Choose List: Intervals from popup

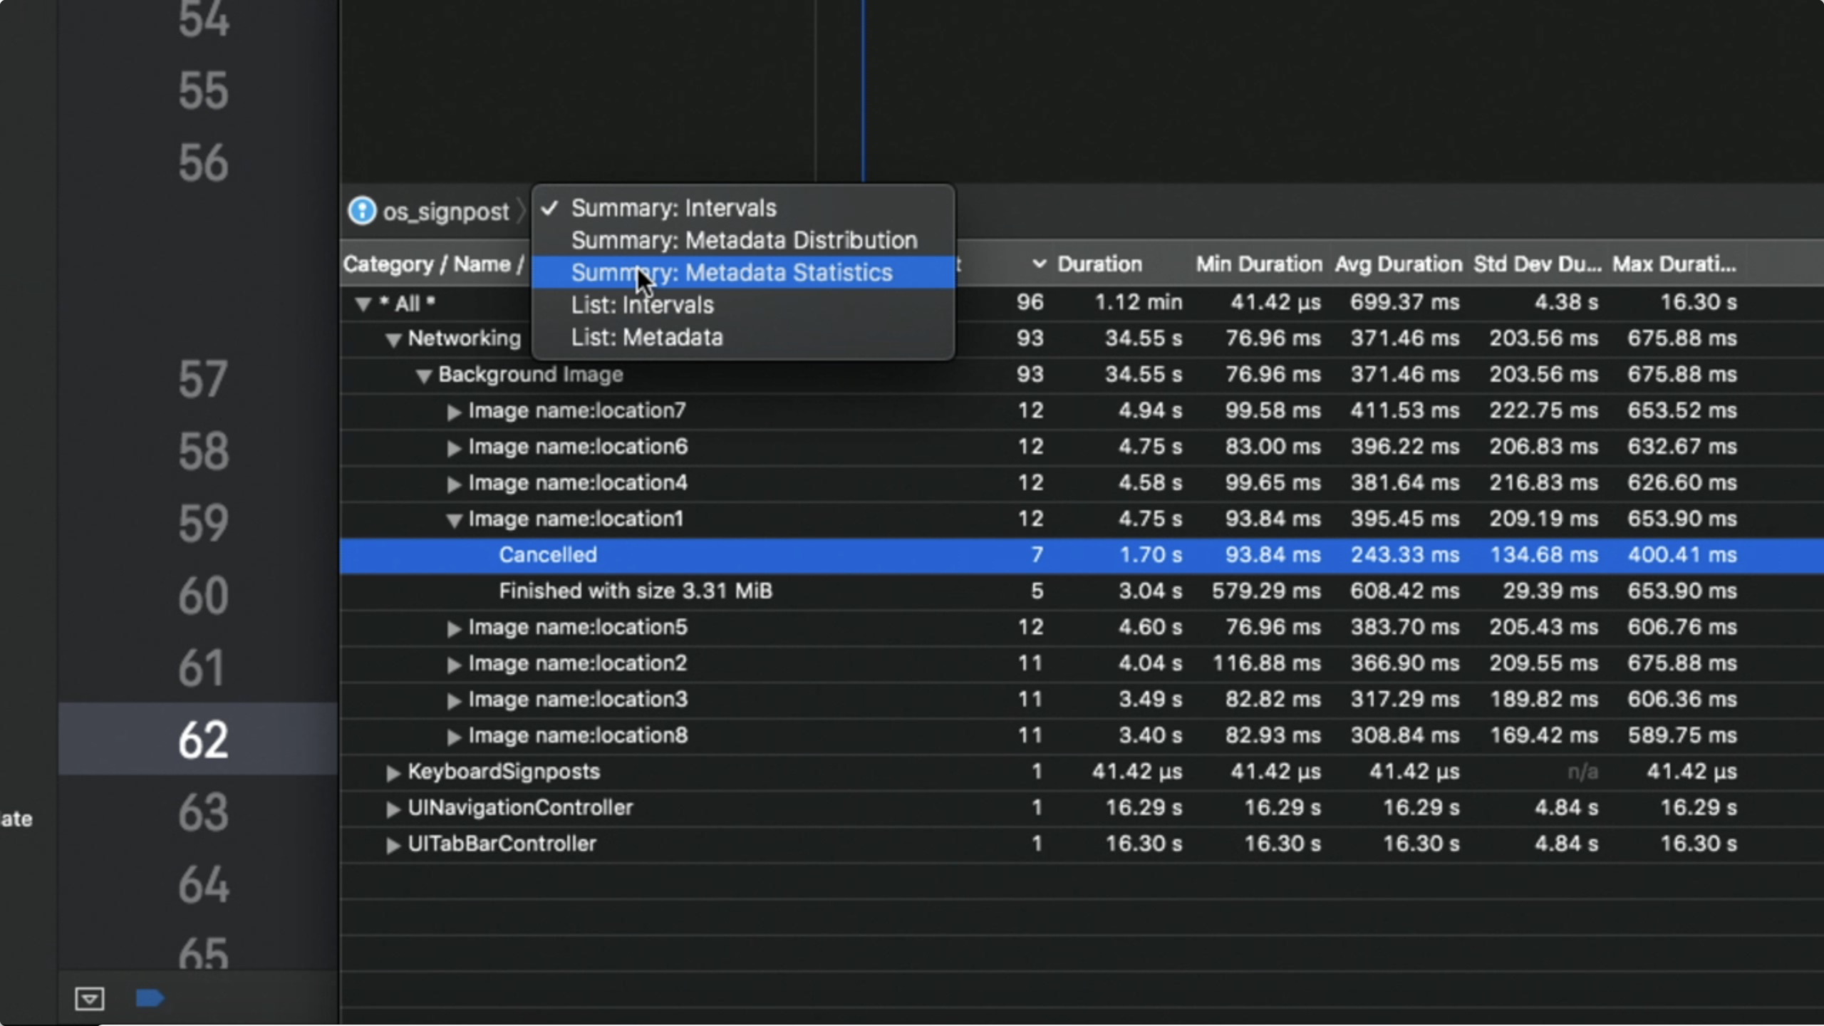tap(642, 305)
